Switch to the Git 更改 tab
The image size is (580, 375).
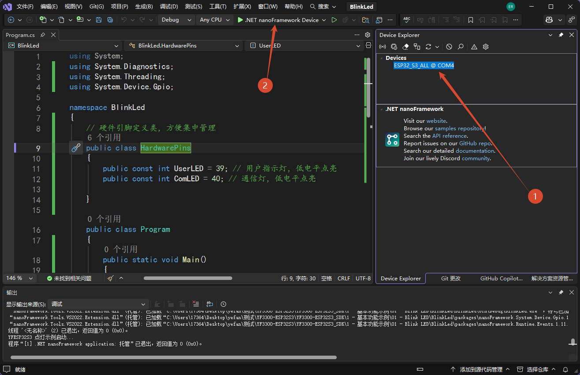[x=451, y=278]
